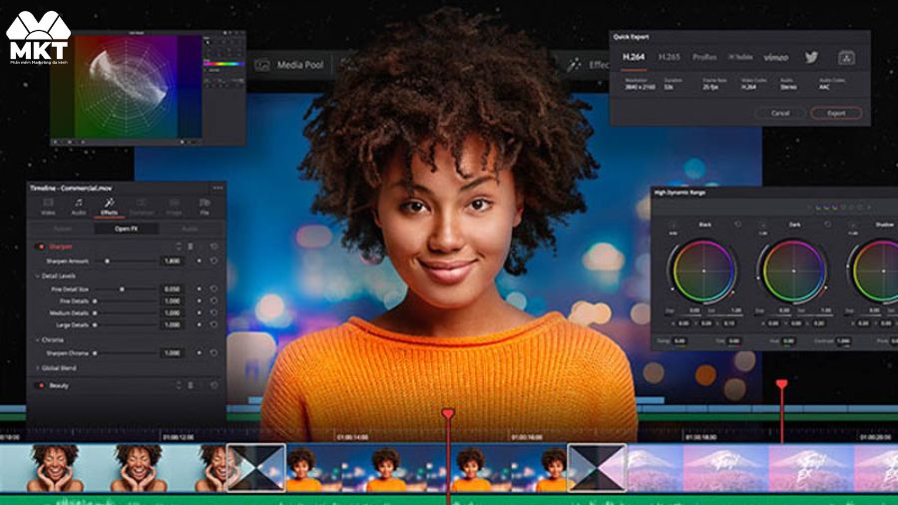Viewport: 898px width, 505px height.
Task: Reset the Black zone wheel
Action: pyautogui.click(x=738, y=225)
